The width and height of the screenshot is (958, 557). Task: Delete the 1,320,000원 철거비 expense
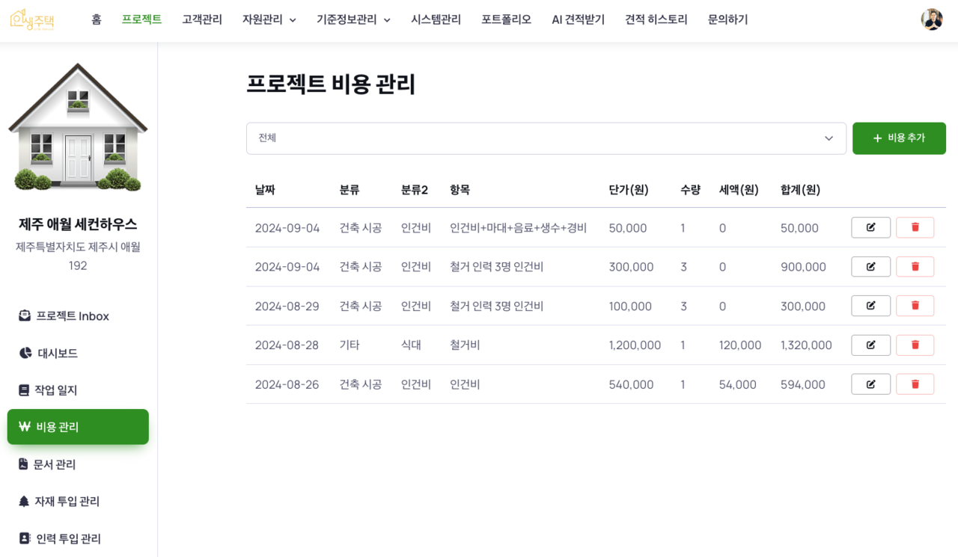[915, 345]
